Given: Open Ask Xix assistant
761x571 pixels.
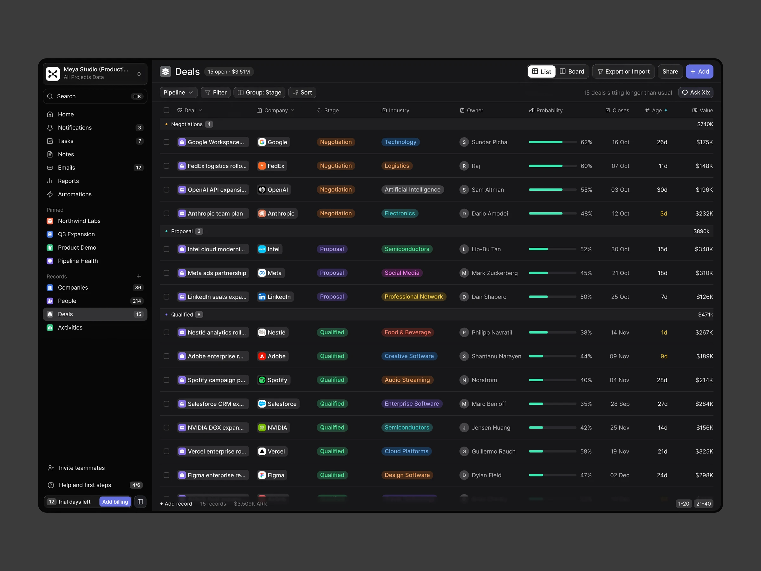Looking at the screenshot, I should (696, 93).
